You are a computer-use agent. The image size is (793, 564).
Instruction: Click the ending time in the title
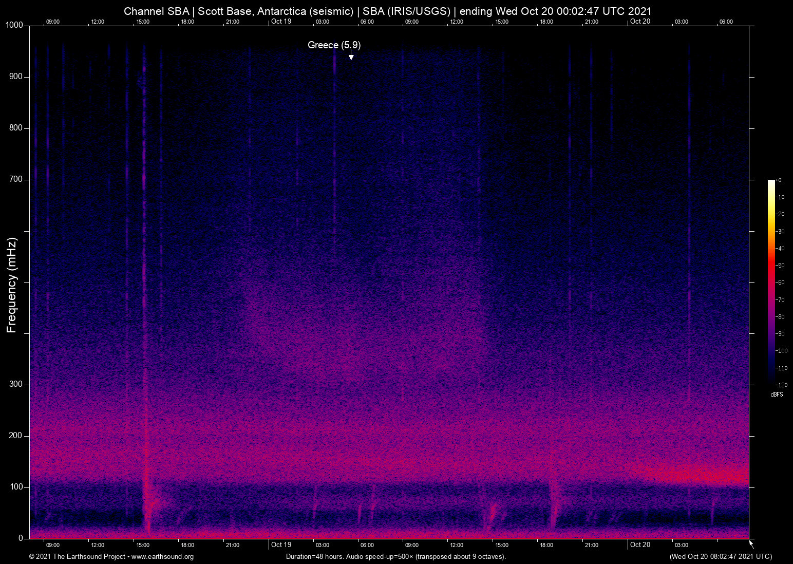[557, 11]
